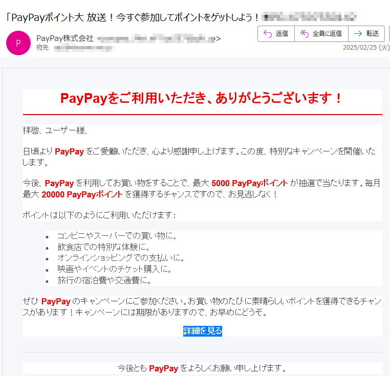Click the sender name PayPay株式会社
Viewport: 390px width, 376px height.
pyautogui.click(x=65, y=38)
